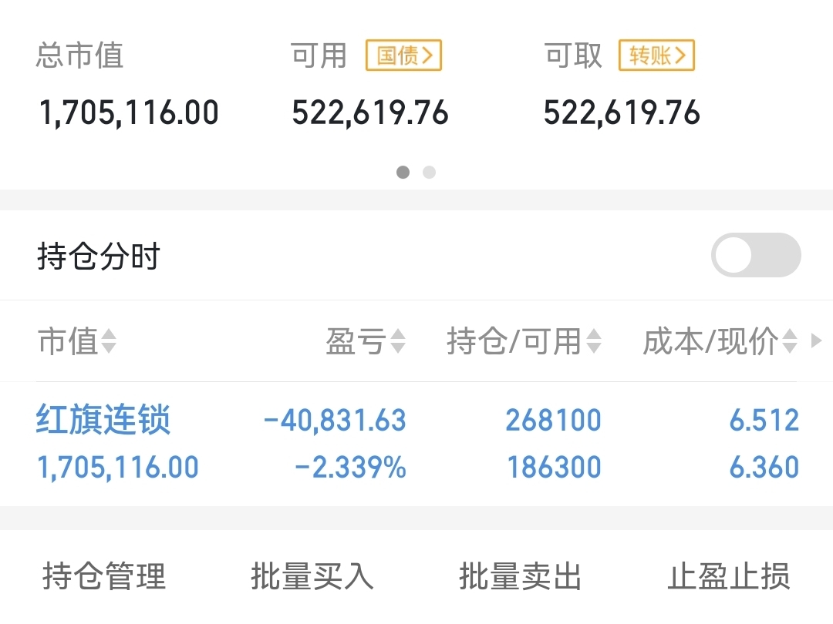
Task: Go to first page indicator dot
Action: point(403,172)
